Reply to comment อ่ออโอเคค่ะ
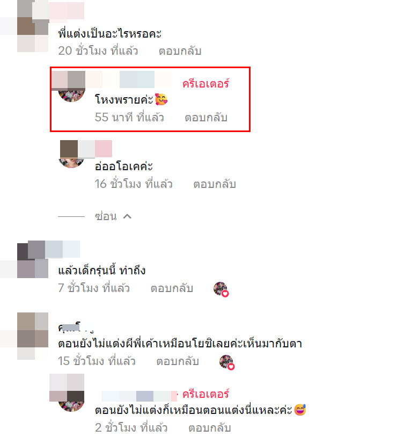This screenshot has width=397, height=444. pos(215,184)
